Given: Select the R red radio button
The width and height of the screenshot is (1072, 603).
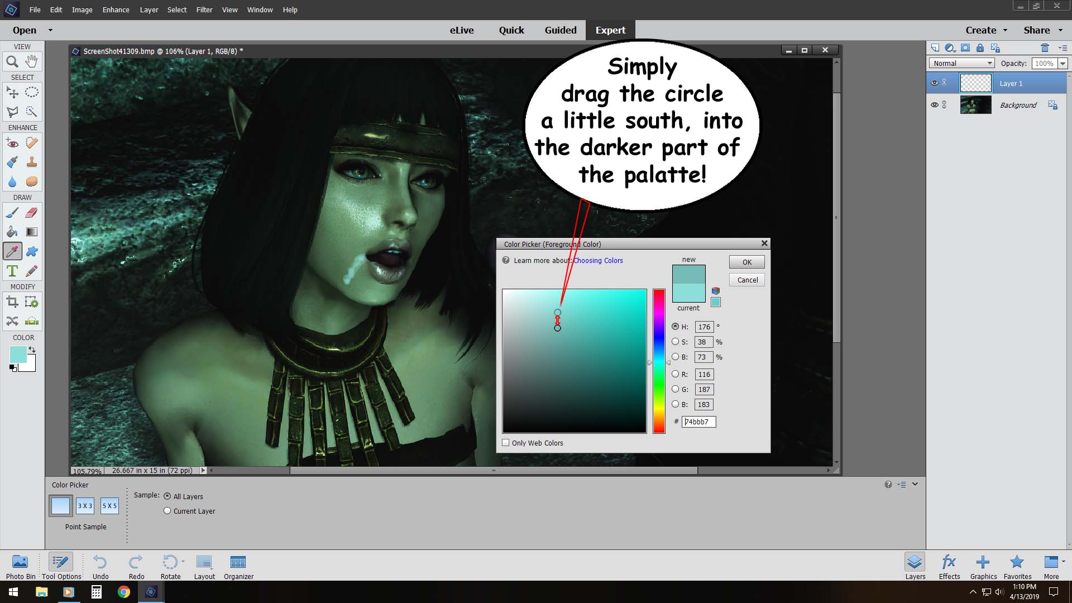Looking at the screenshot, I should (x=676, y=374).
